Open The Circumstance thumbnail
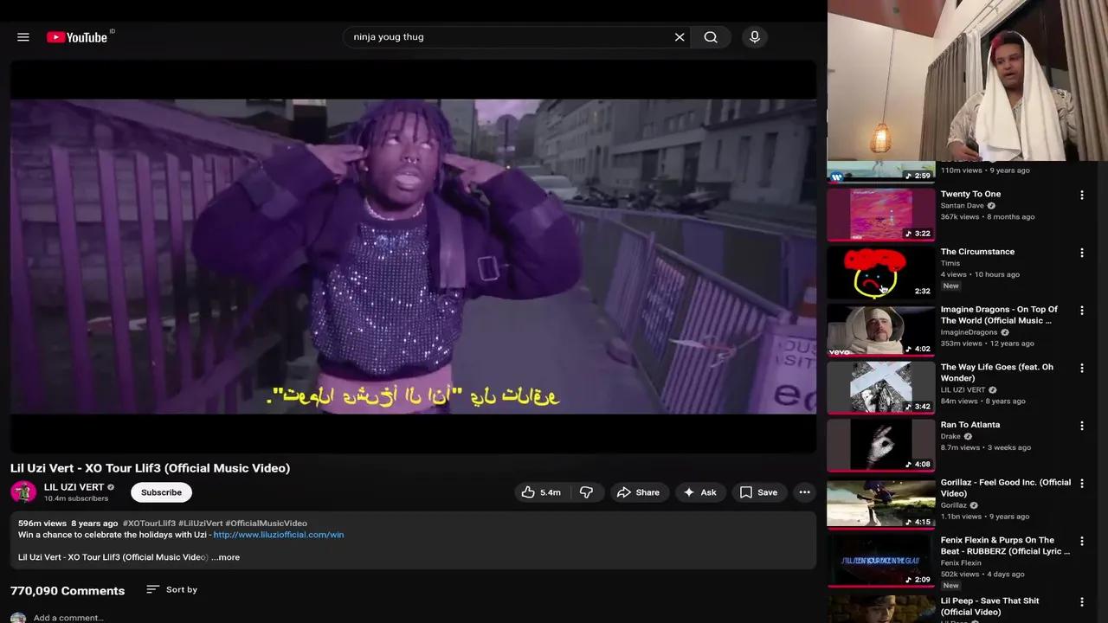This screenshot has height=623, width=1108. click(880, 272)
